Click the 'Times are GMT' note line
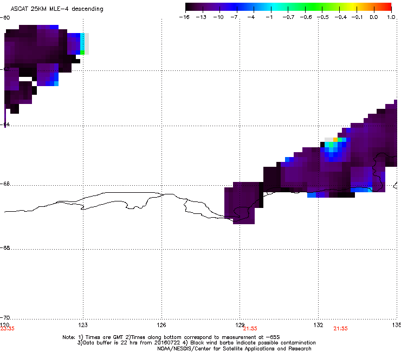401x352 pixels. point(171,337)
